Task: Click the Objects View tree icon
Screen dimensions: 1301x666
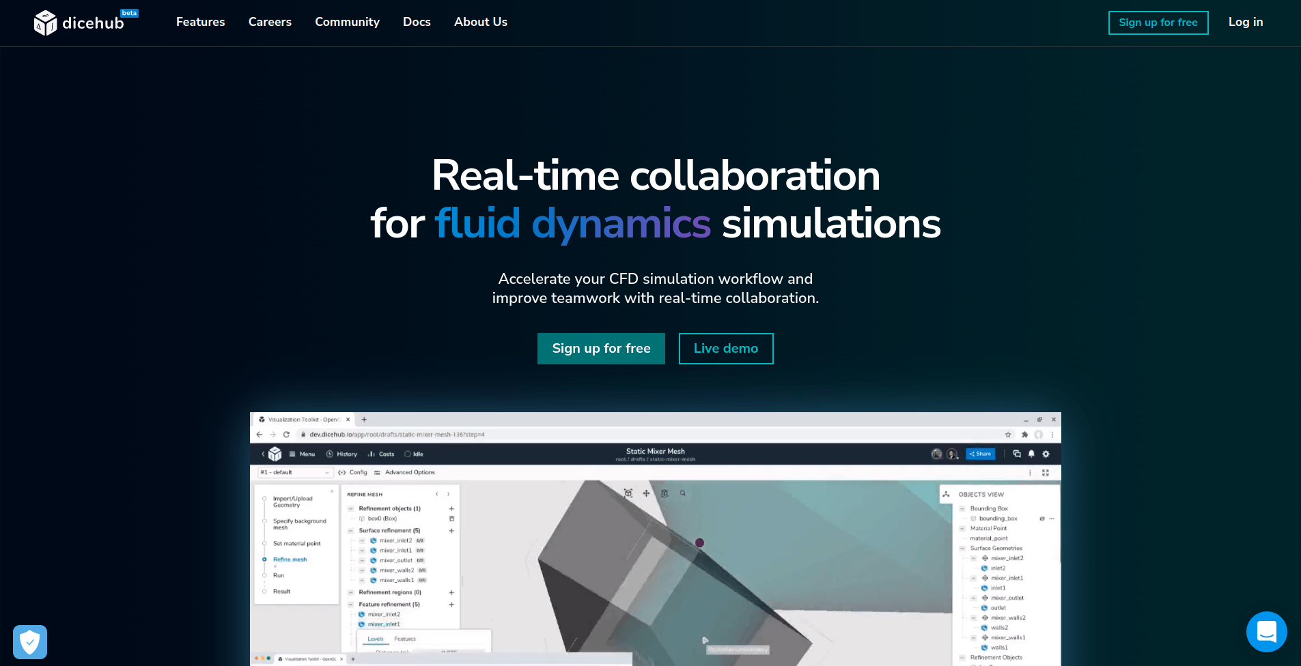Action: pyautogui.click(x=946, y=494)
